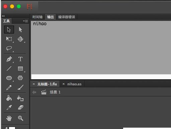Select the Free Transform tool
Image resolution: width=171 pixels, height=129 pixels.
point(9,39)
